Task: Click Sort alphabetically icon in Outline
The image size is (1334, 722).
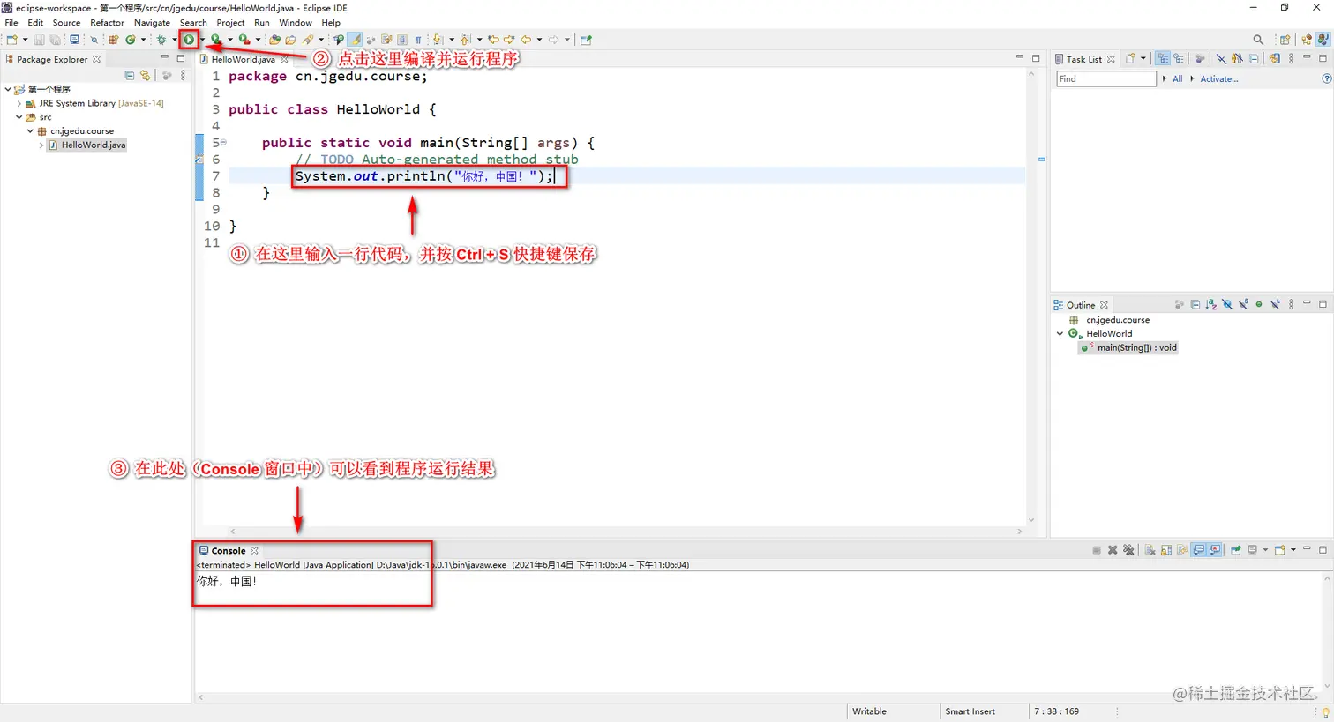Action: coord(1211,304)
